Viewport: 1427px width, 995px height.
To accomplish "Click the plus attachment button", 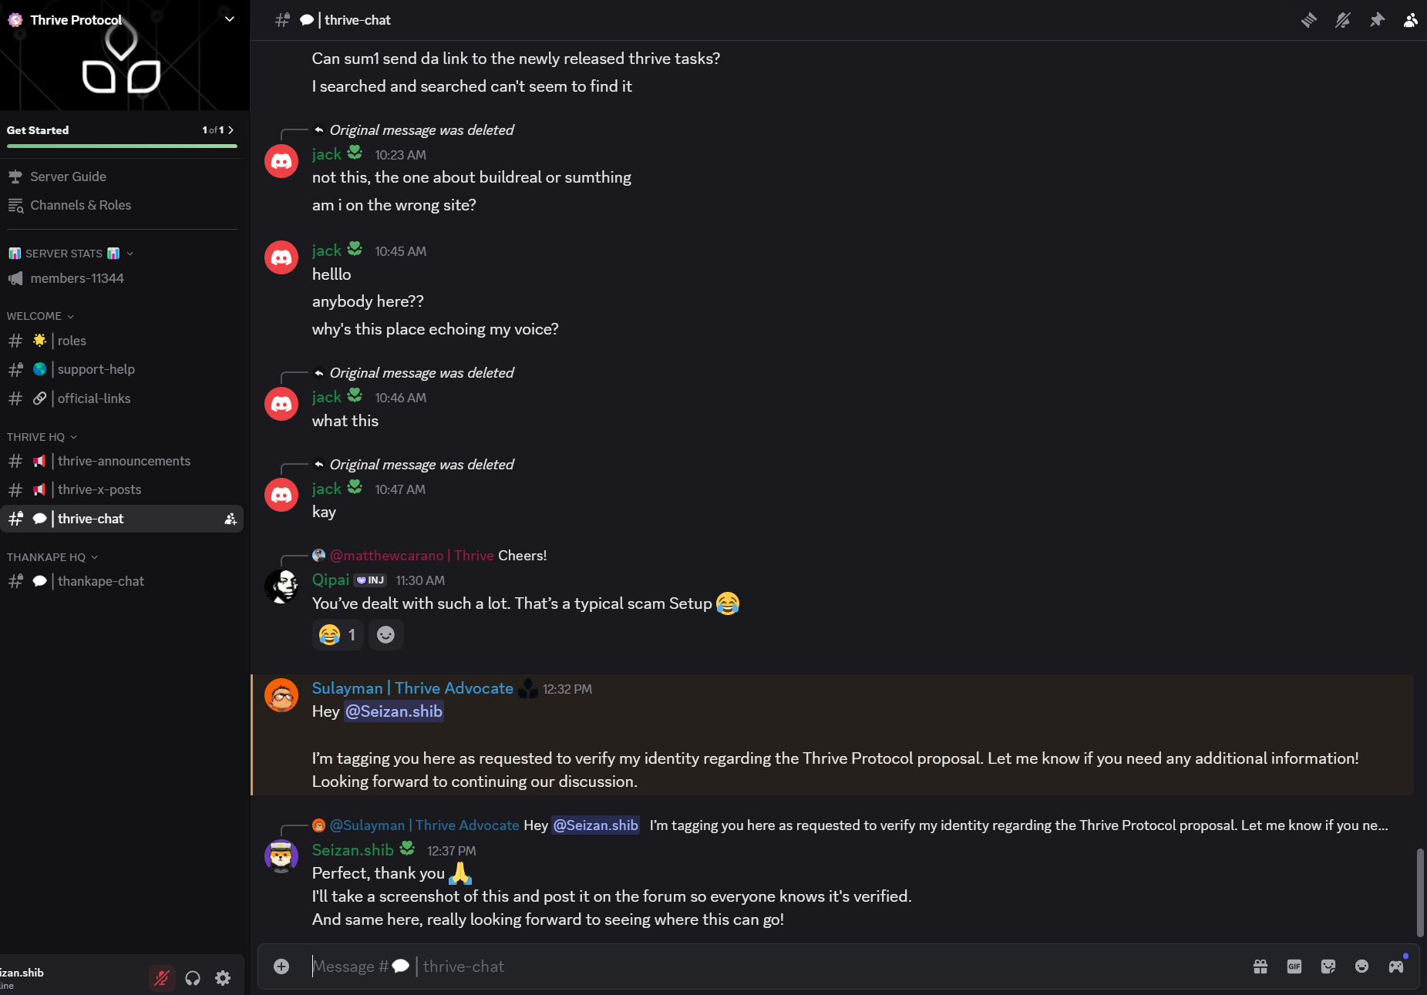I will (281, 966).
